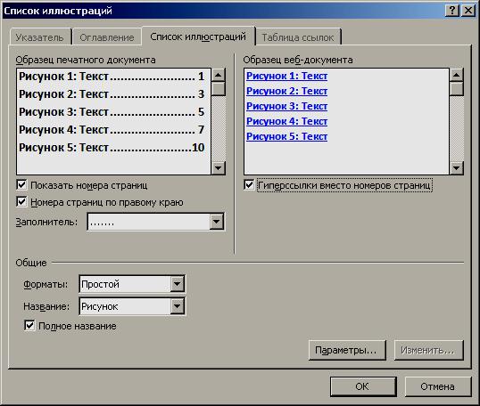
Task: Click the Рисунок 2: Текст web link
Action: 286,91
